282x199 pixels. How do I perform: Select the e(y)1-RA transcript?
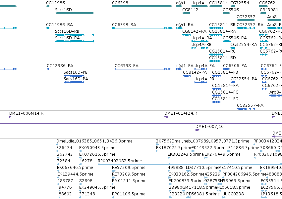point(179,28)
